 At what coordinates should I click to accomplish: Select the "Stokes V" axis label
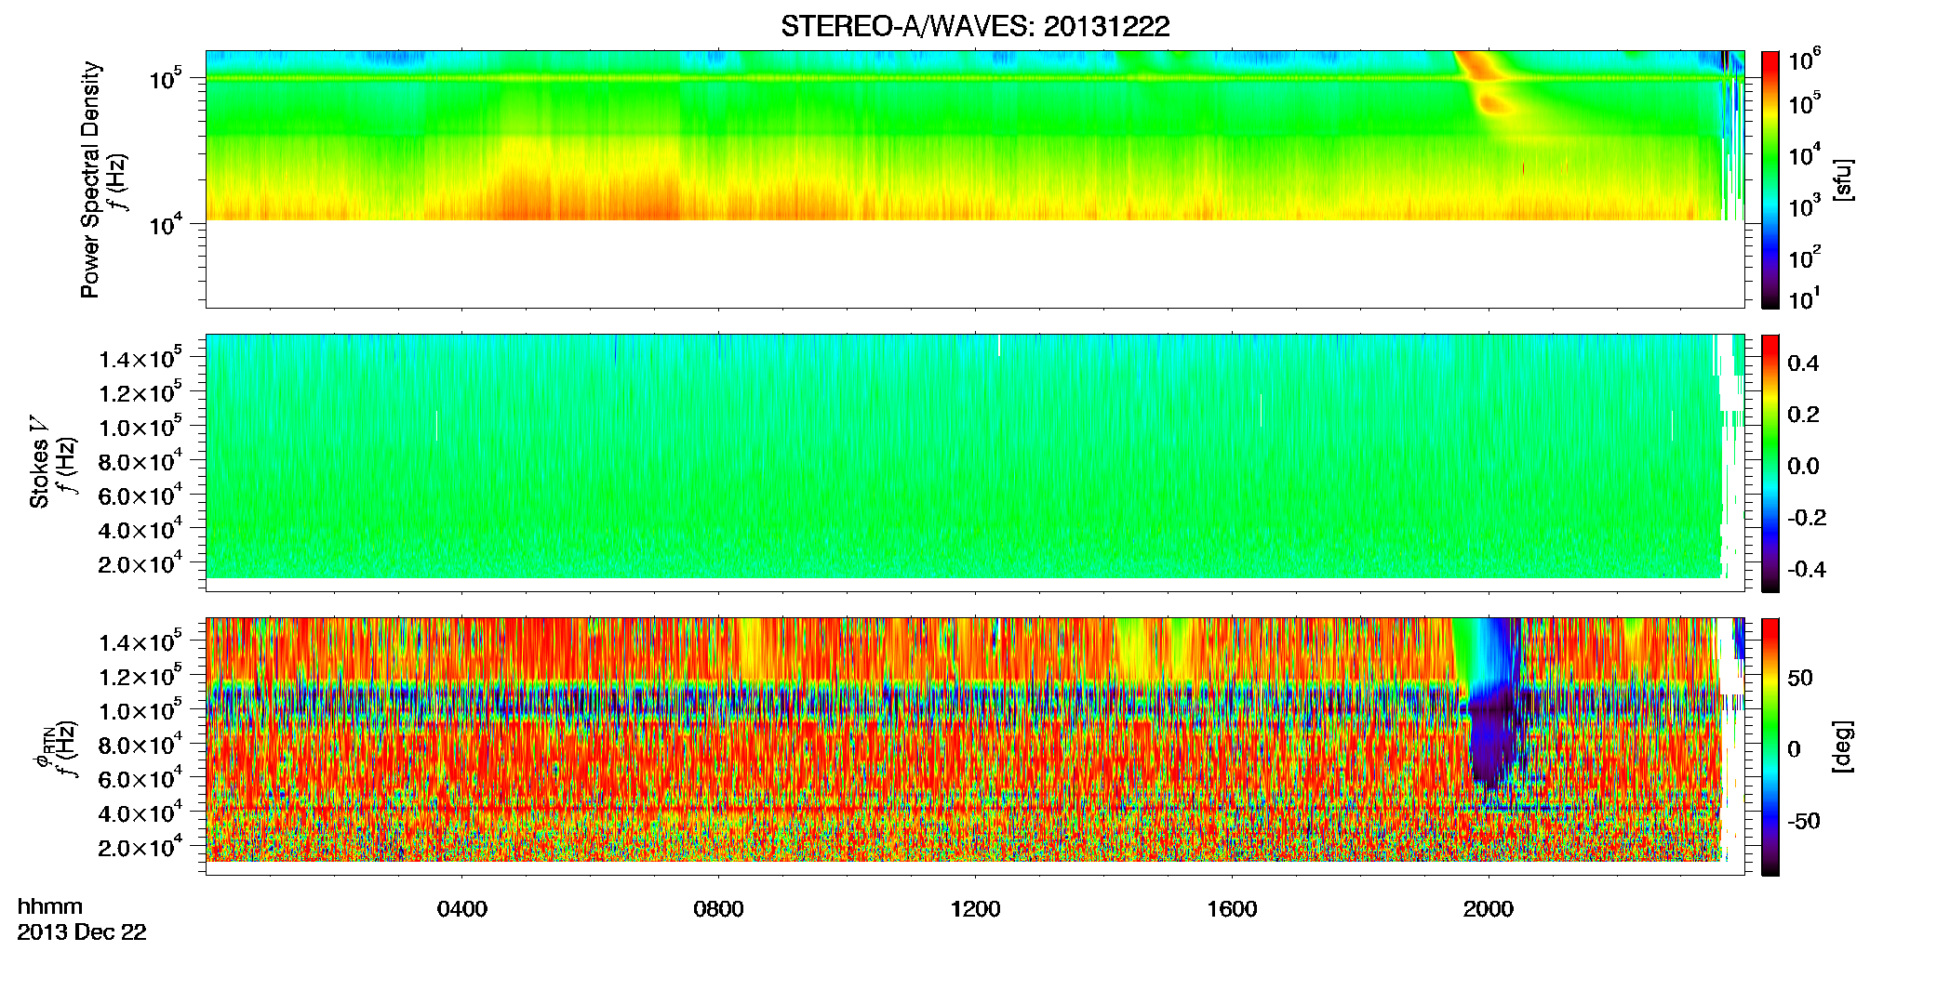click(x=39, y=462)
